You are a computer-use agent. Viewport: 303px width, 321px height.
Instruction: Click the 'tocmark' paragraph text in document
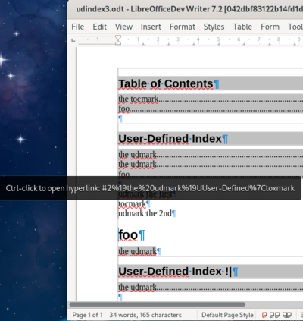(132, 203)
